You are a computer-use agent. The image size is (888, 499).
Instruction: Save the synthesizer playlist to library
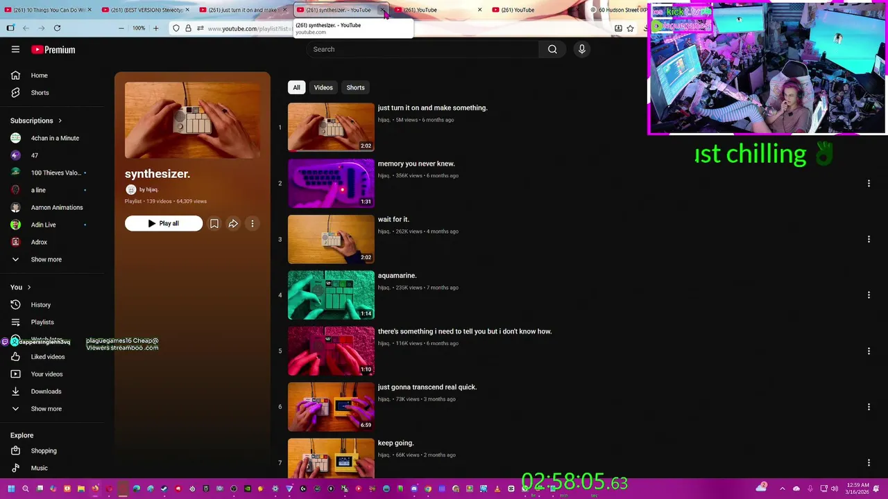coord(214,223)
